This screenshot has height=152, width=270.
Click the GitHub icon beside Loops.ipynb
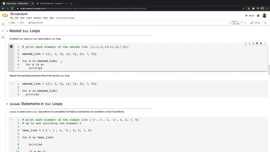click(12, 14)
